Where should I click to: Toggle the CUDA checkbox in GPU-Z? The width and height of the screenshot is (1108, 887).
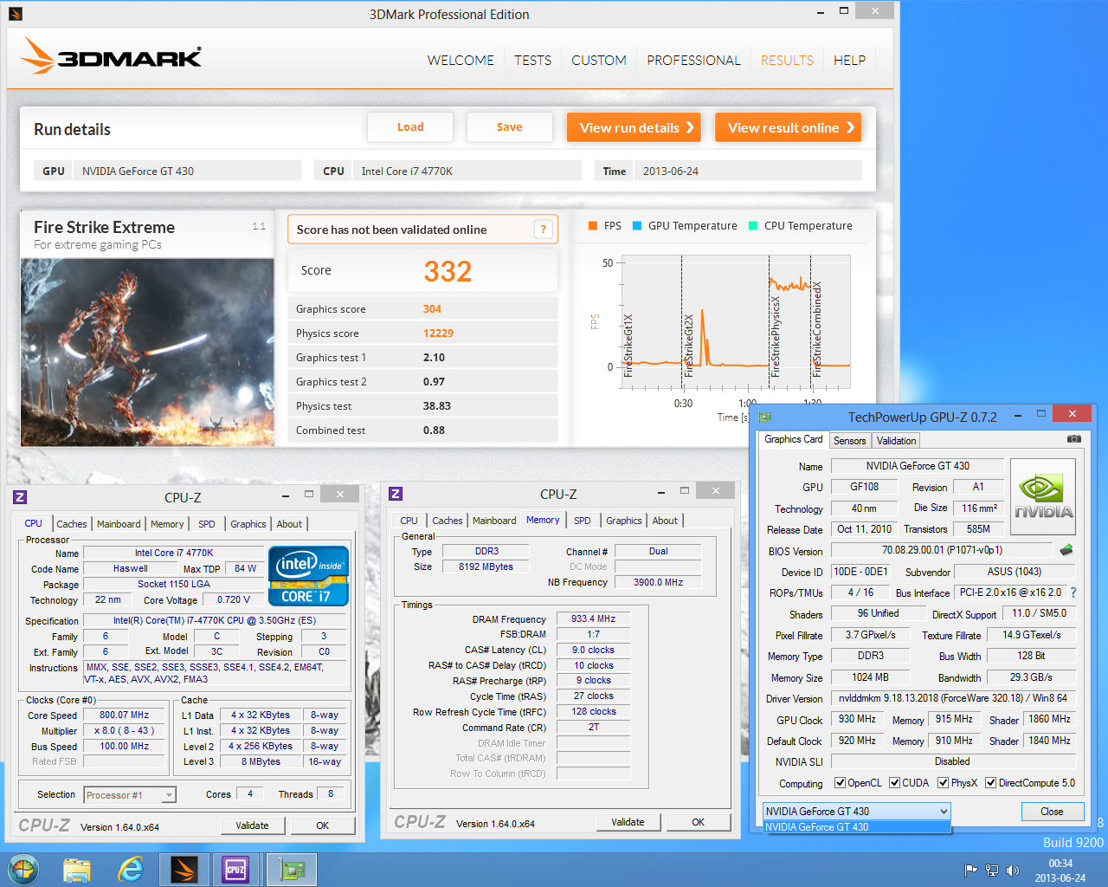(x=895, y=783)
